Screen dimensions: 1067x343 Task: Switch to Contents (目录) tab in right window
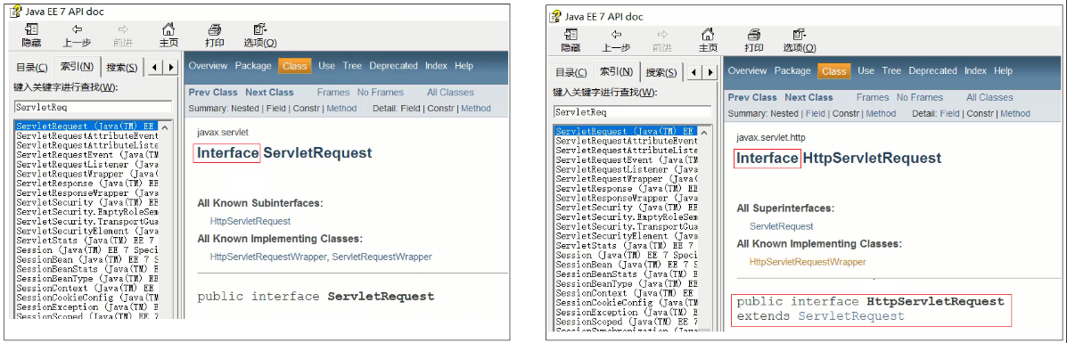pyautogui.click(x=570, y=73)
